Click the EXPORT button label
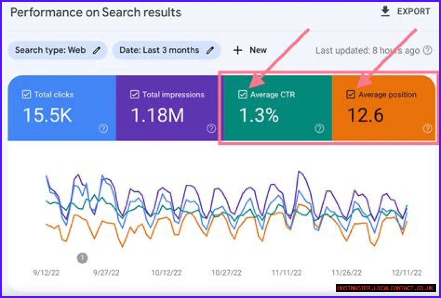441x298 pixels. [x=413, y=12]
